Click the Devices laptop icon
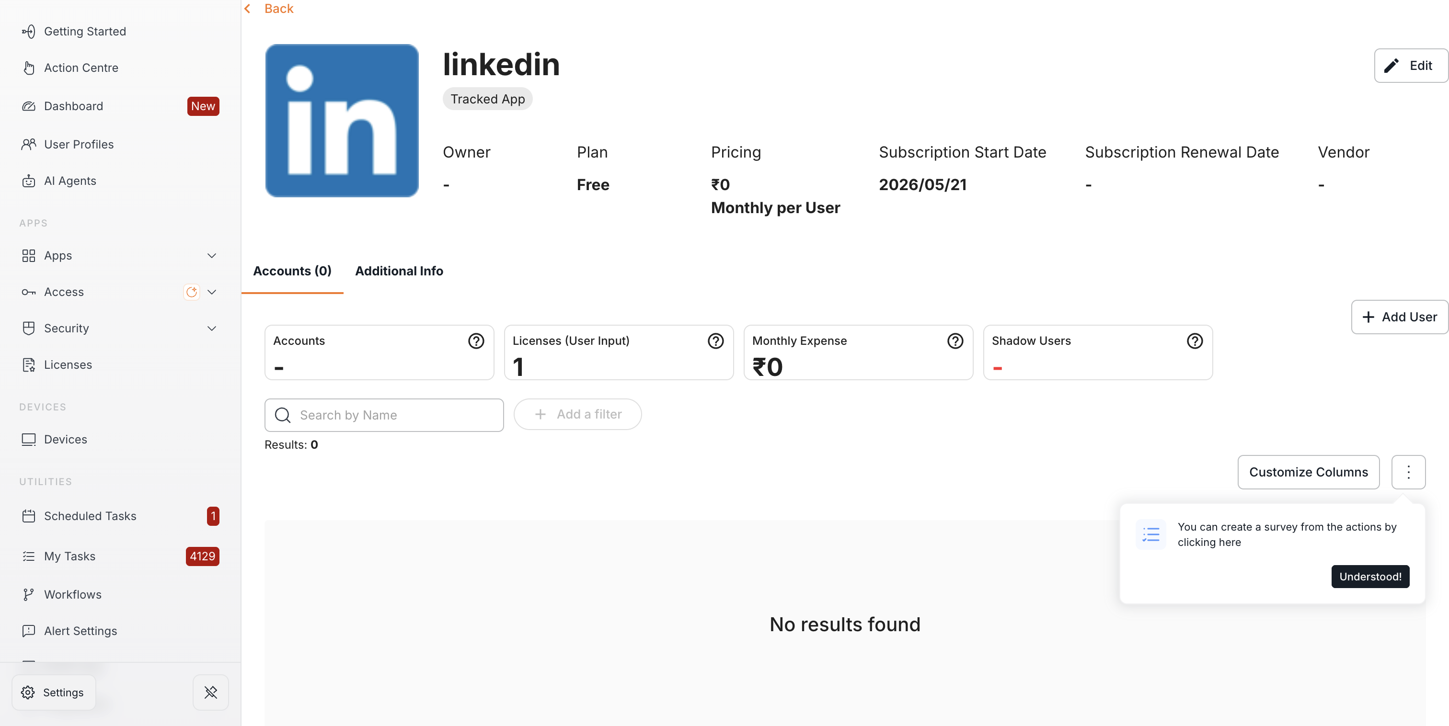 click(29, 440)
